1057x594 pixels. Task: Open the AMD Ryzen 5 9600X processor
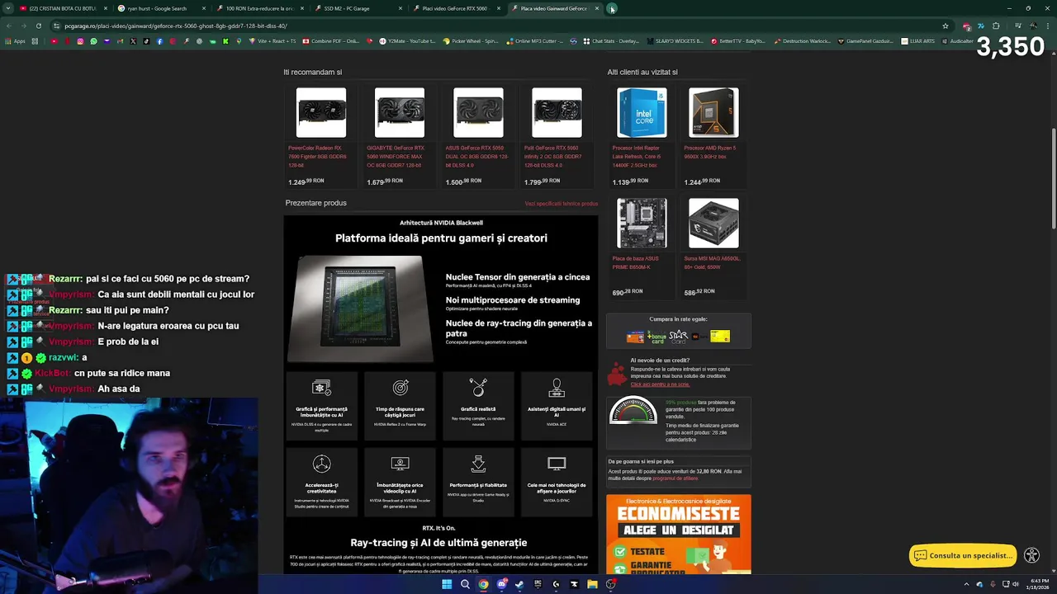pos(713,137)
